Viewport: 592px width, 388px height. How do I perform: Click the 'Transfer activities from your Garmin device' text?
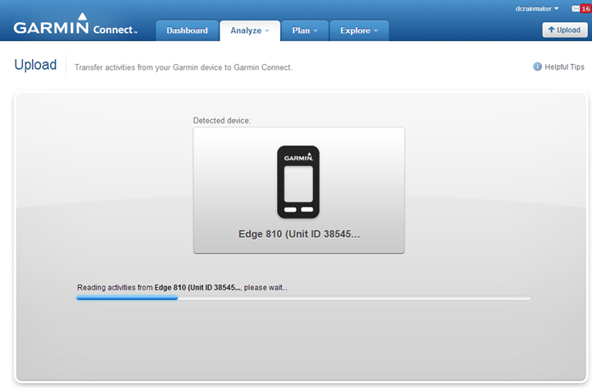point(183,67)
